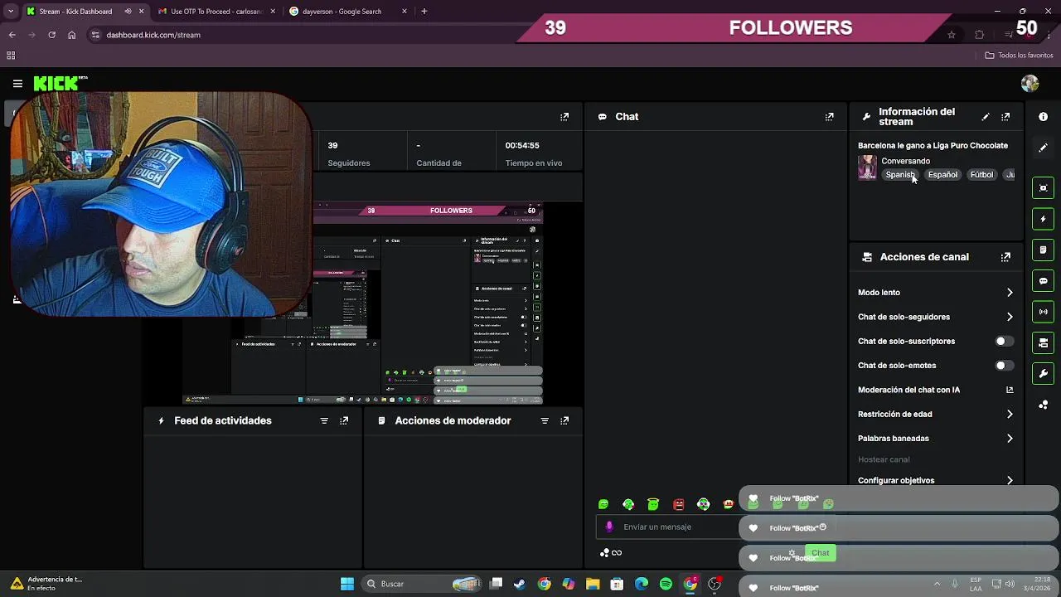
Task: Expand Modo lento options
Action: (x=935, y=293)
